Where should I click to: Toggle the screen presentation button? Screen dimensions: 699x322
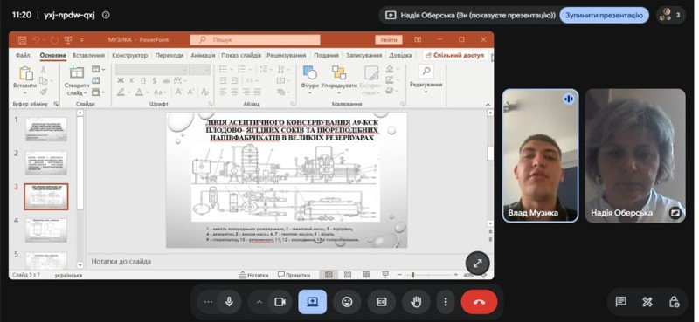point(312,302)
